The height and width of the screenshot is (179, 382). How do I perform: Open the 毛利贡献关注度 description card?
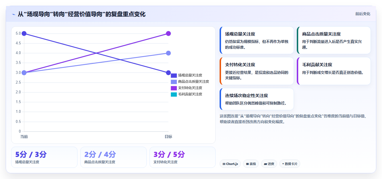coord(334,71)
